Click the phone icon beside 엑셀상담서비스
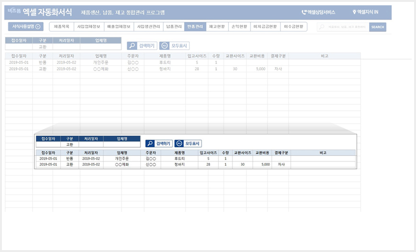The width and height of the screenshot is (416, 252). [304, 12]
